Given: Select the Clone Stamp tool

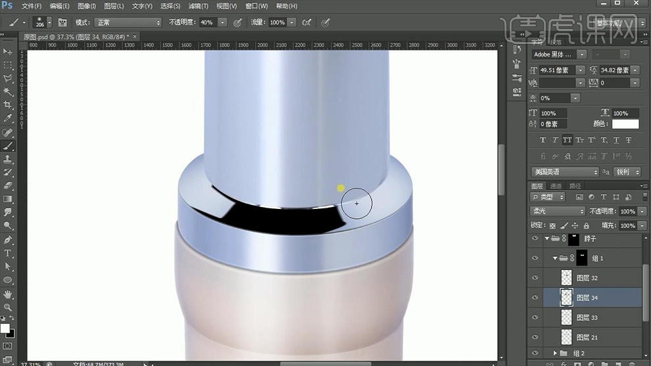Looking at the screenshot, I should click(x=8, y=159).
